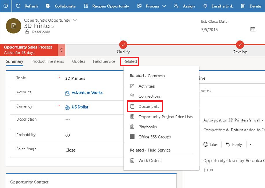Click the Refresh icon

(x=18, y=6)
